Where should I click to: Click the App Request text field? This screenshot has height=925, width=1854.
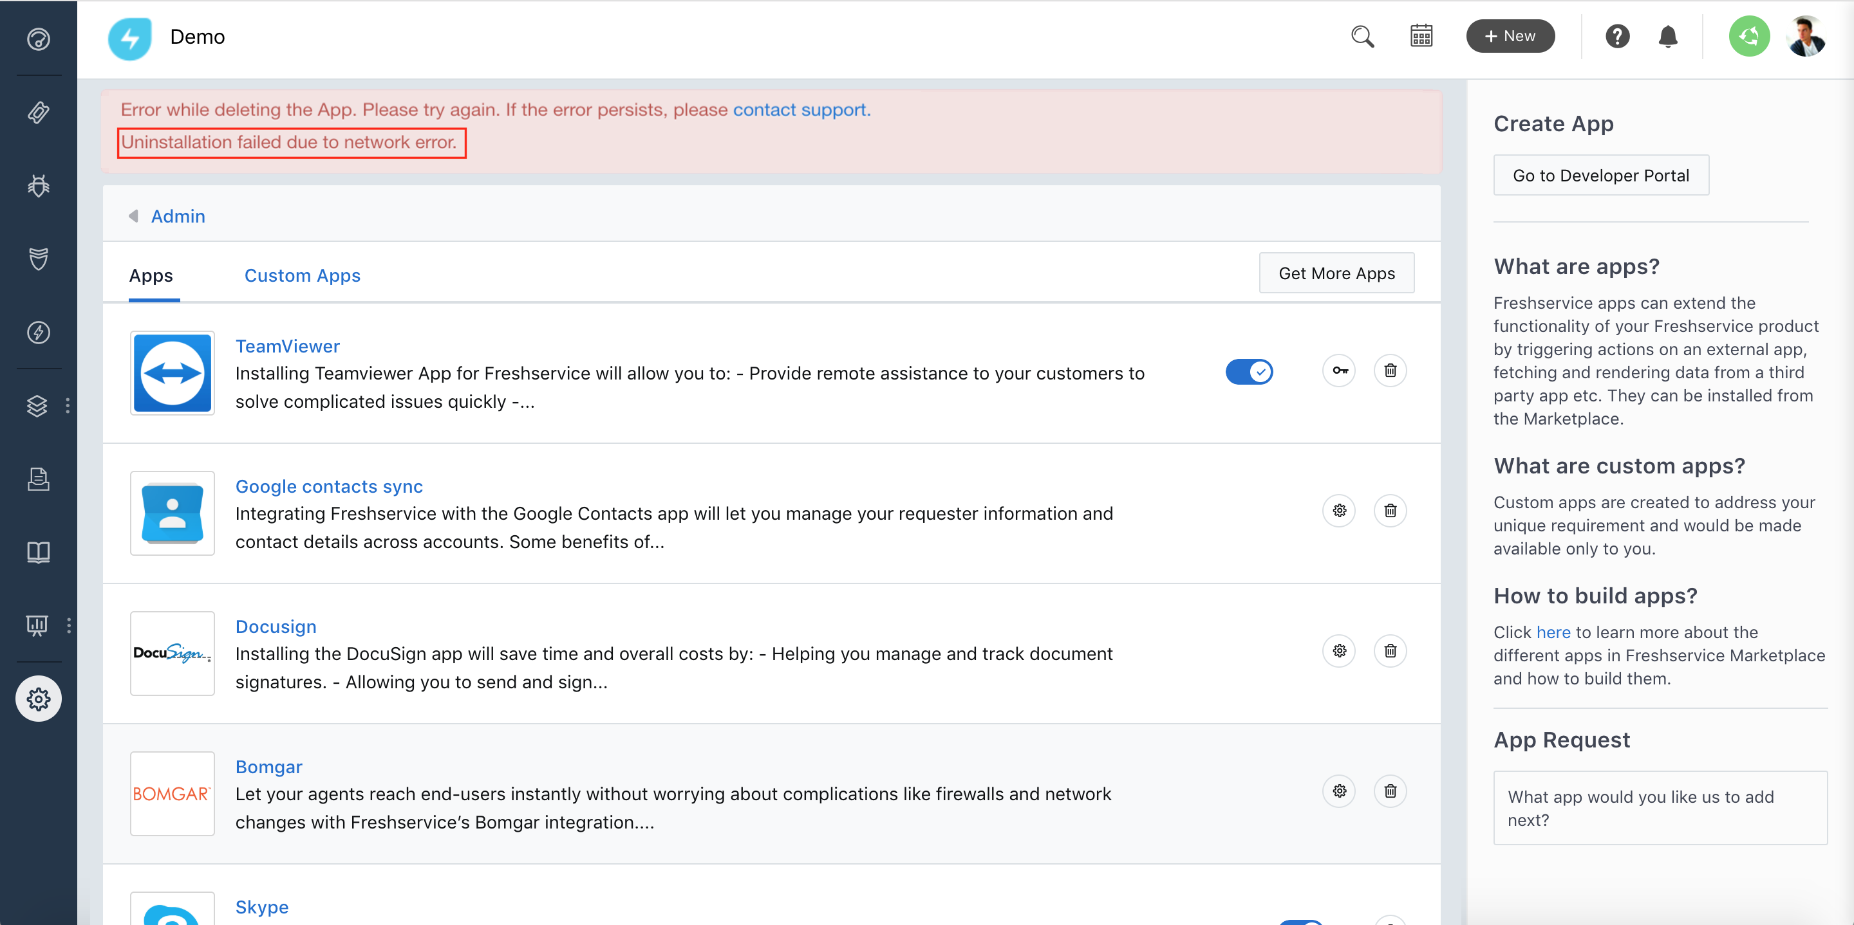click(1660, 808)
